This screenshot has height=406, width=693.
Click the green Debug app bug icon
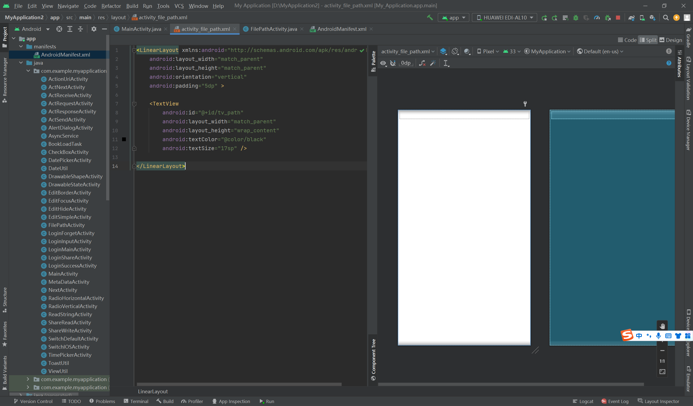[x=576, y=18]
